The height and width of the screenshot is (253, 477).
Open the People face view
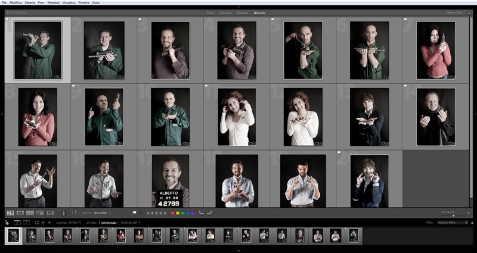click(x=50, y=213)
